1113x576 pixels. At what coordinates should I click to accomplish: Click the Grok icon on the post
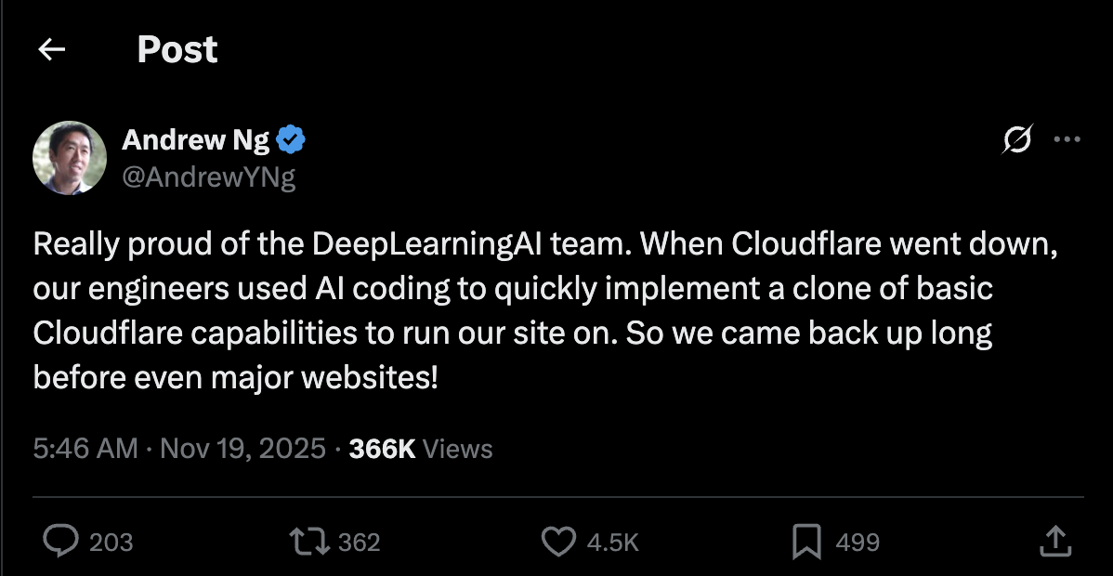click(x=1016, y=138)
